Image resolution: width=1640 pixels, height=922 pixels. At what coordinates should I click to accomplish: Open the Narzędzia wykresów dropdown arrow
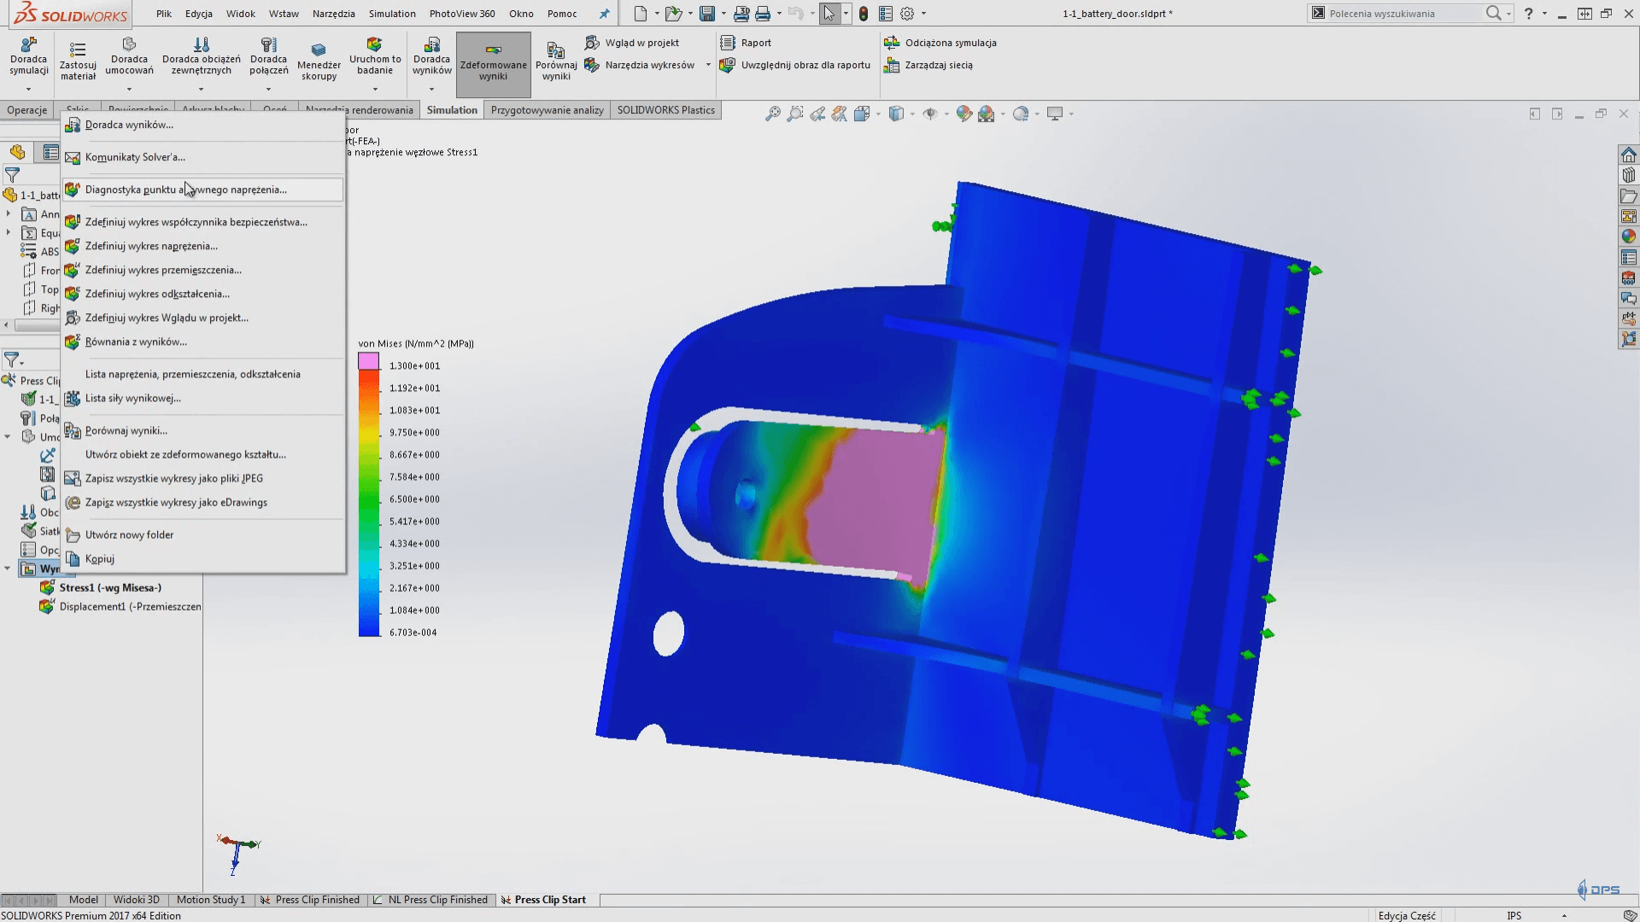(708, 65)
